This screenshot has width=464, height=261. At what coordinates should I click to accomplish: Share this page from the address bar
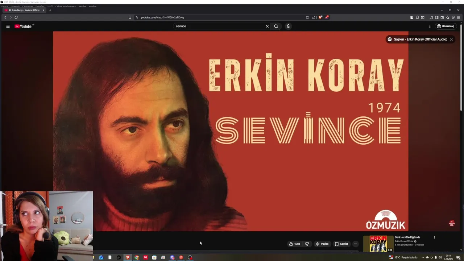(314, 17)
